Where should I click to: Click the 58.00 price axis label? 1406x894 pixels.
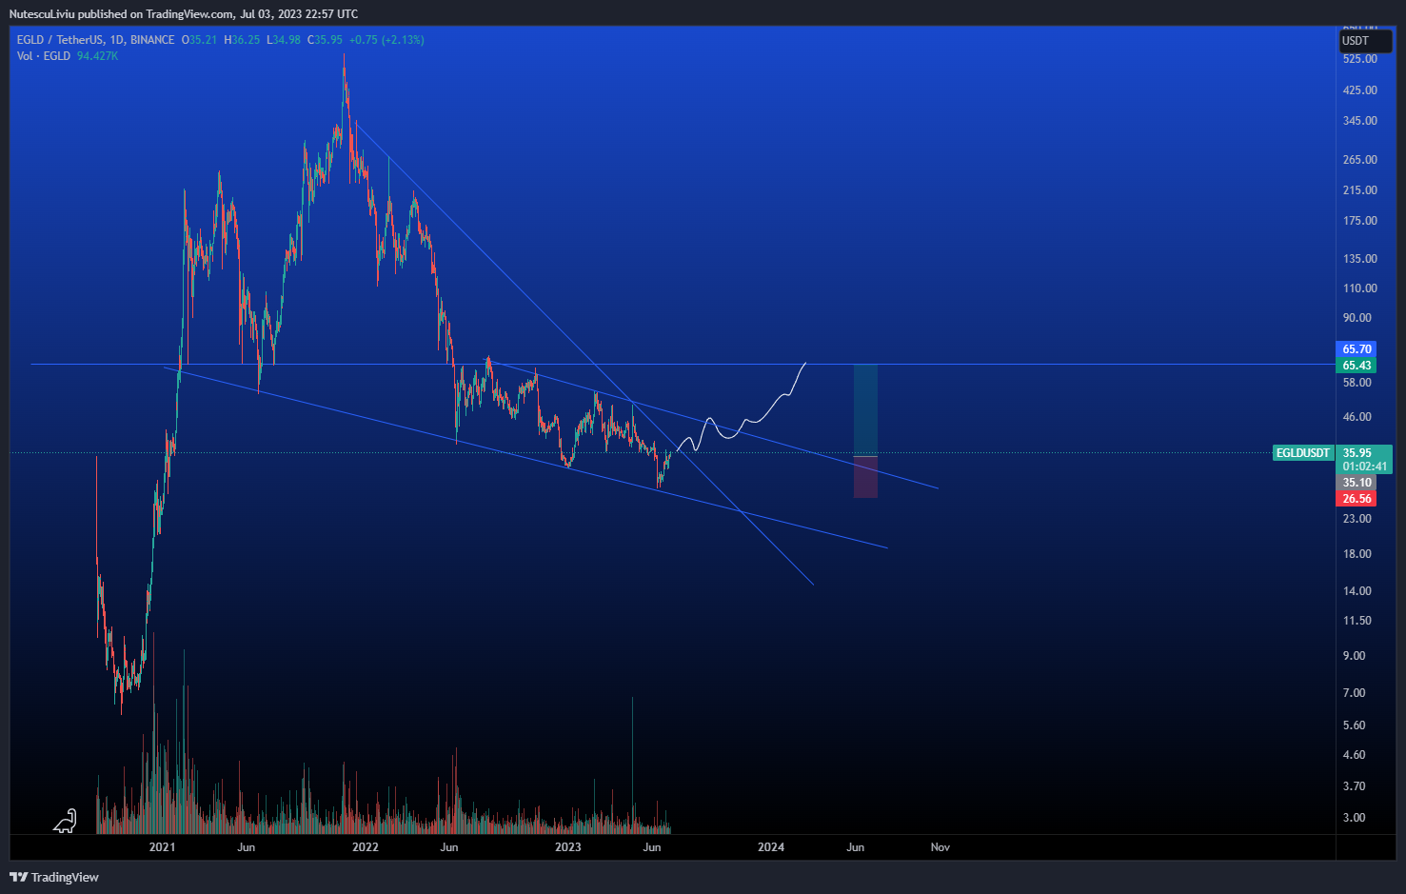pos(1356,383)
